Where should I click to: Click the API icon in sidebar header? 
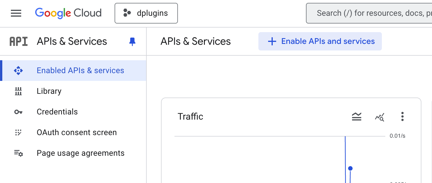(19, 42)
